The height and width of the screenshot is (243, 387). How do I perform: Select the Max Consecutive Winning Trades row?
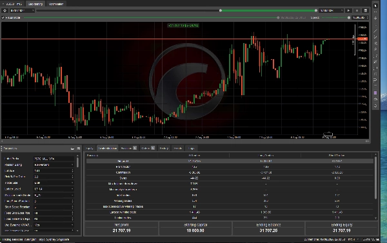tap(230, 206)
